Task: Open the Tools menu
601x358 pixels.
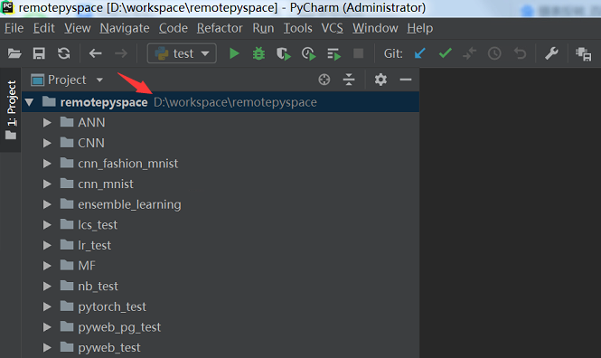Action: click(297, 28)
